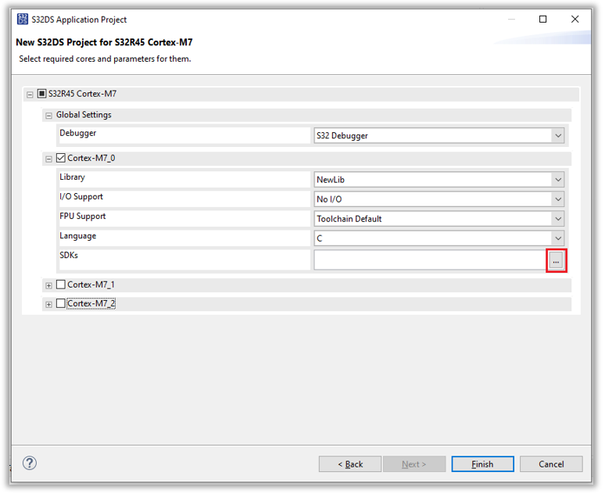Image resolution: width=605 pixels, height=494 pixels.
Task: Select the I/O Support label cell
Action: pos(184,200)
